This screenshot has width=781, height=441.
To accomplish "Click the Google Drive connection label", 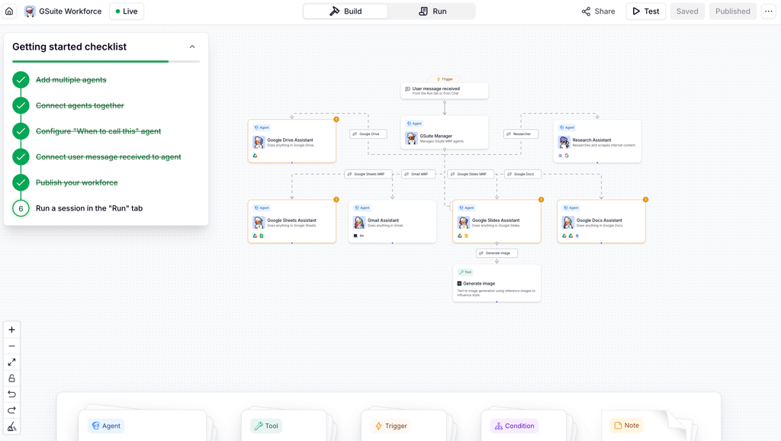I will click(368, 134).
